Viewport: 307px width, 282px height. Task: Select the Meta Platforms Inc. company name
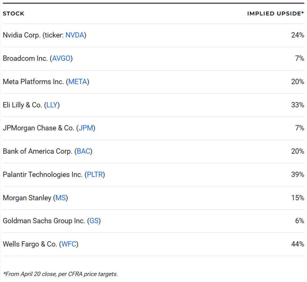(x=33, y=82)
